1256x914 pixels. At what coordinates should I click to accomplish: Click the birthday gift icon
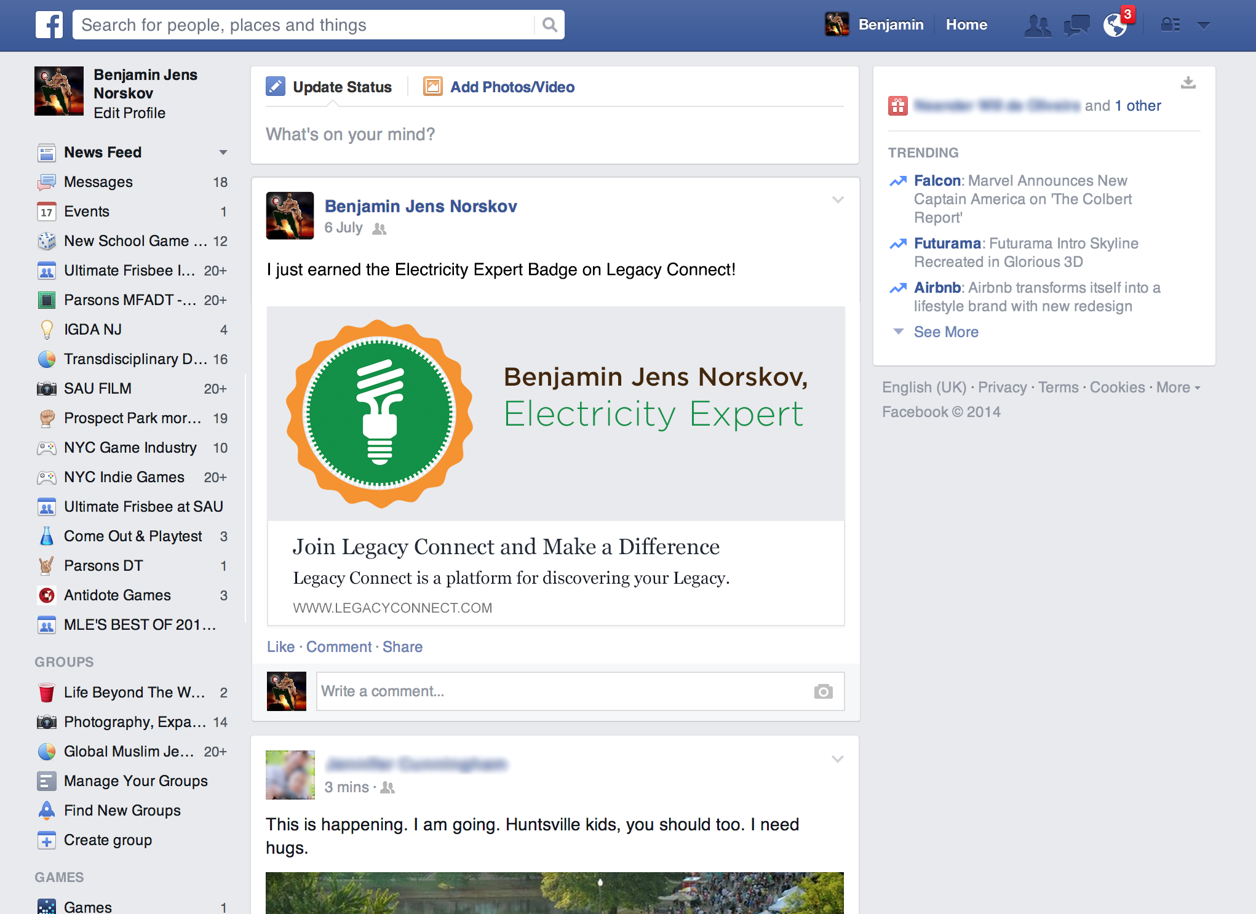pos(897,106)
